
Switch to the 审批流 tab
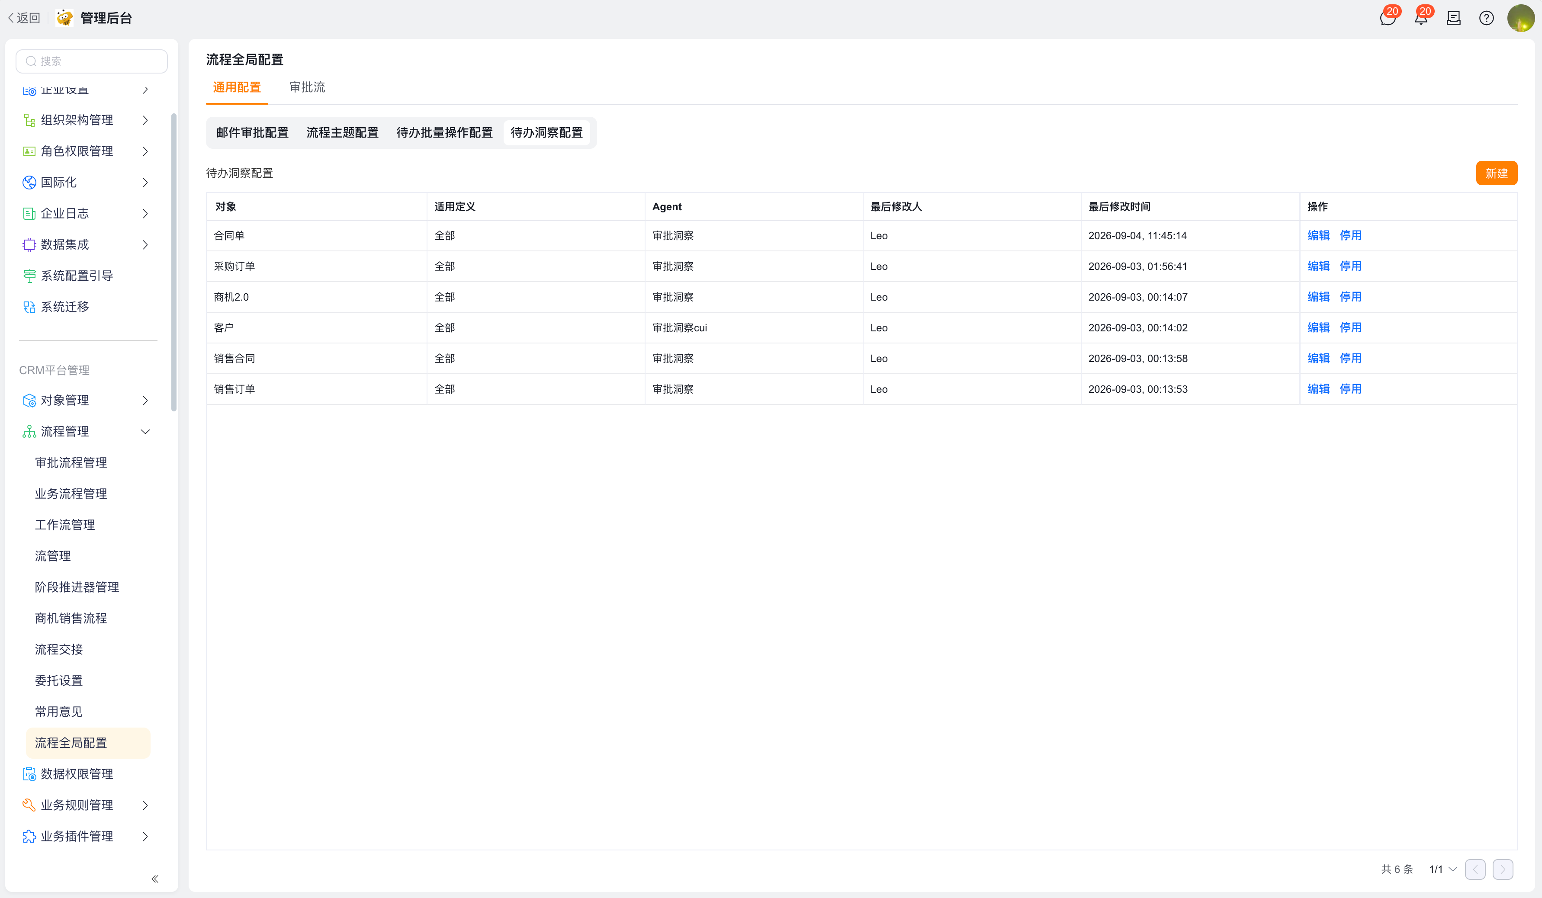[307, 87]
